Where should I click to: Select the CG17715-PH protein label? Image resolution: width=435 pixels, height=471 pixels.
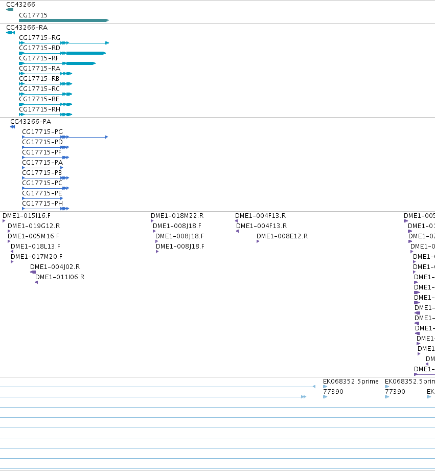coord(42,203)
